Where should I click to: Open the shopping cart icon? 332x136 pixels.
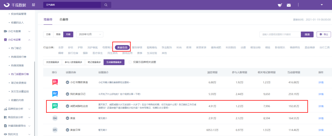pos(280,5)
